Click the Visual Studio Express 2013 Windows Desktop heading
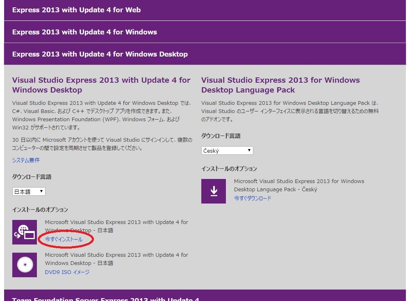The image size is (419, 301). pos(101,85)
